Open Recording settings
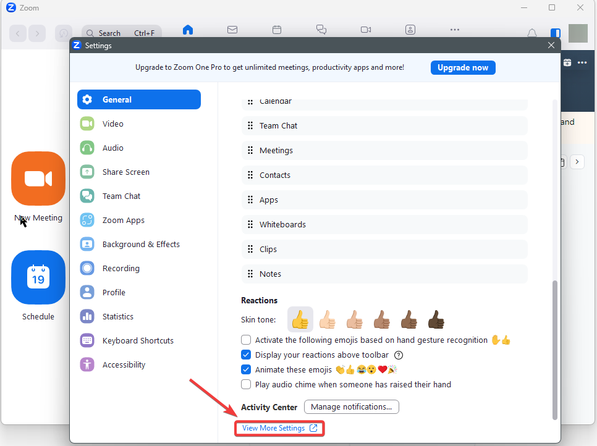The height and width of the screenshot is (446, 597). pos(139,268)
